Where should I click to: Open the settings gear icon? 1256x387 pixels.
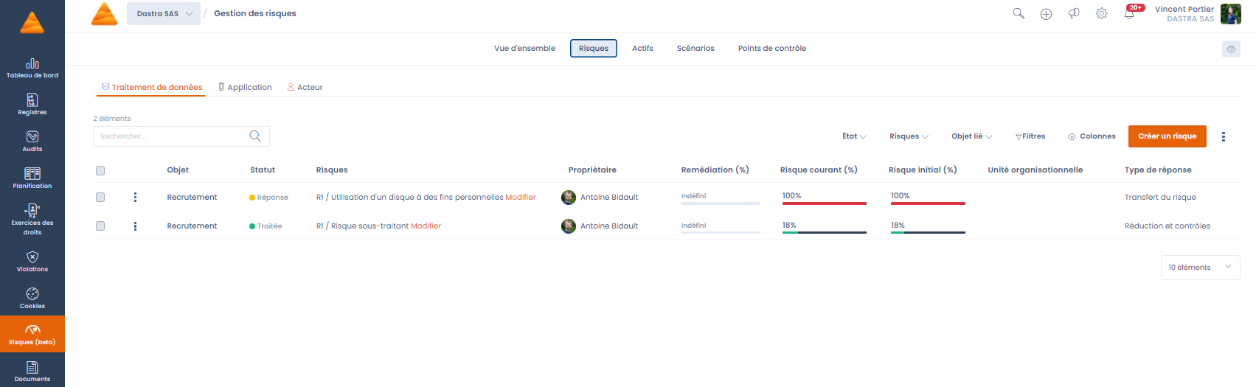point(1101,13)
